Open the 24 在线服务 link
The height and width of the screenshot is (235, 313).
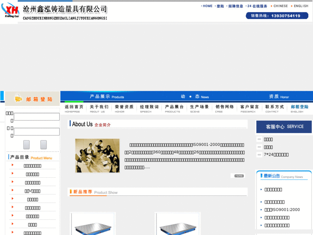pyautogui.click(x=257, y=6)
